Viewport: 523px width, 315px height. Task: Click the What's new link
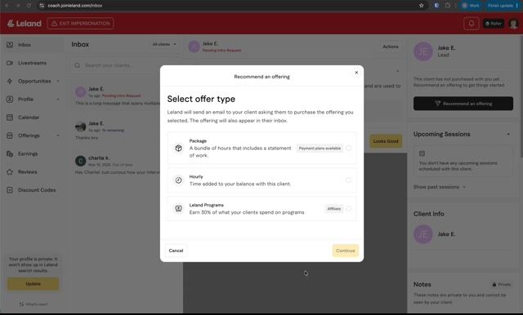pos(34,304)
